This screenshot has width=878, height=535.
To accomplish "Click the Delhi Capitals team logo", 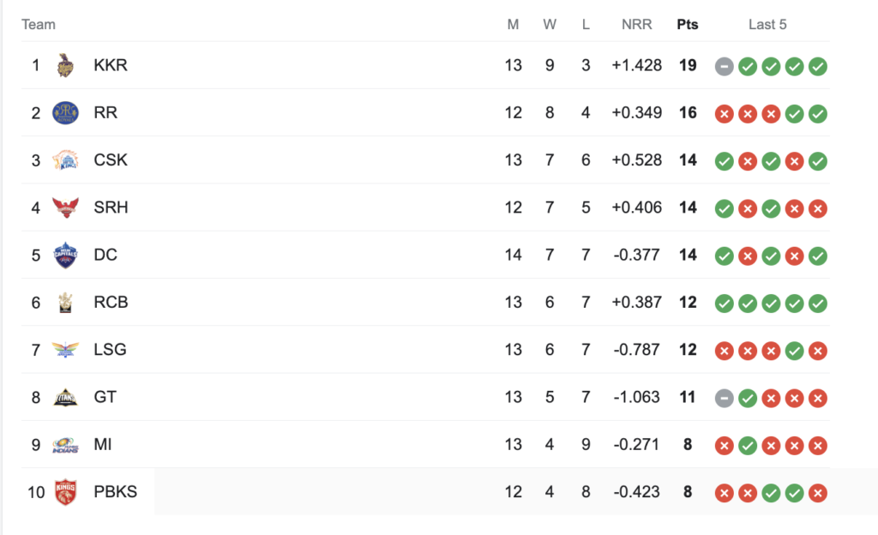I will click(65, 255).
